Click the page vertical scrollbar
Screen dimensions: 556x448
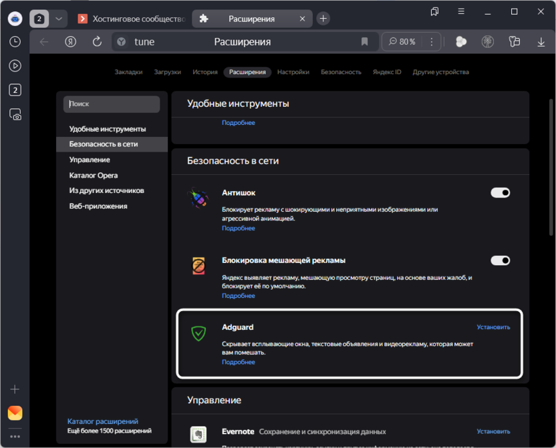click(x=551, y=167)
